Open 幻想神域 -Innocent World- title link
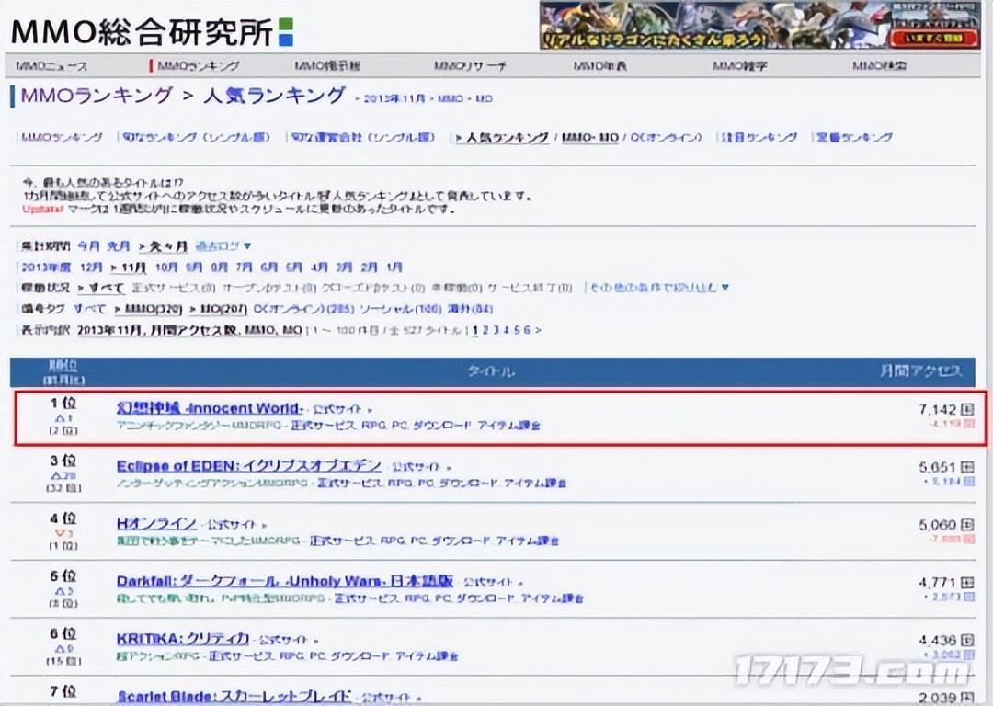 [x=210, y=408]
